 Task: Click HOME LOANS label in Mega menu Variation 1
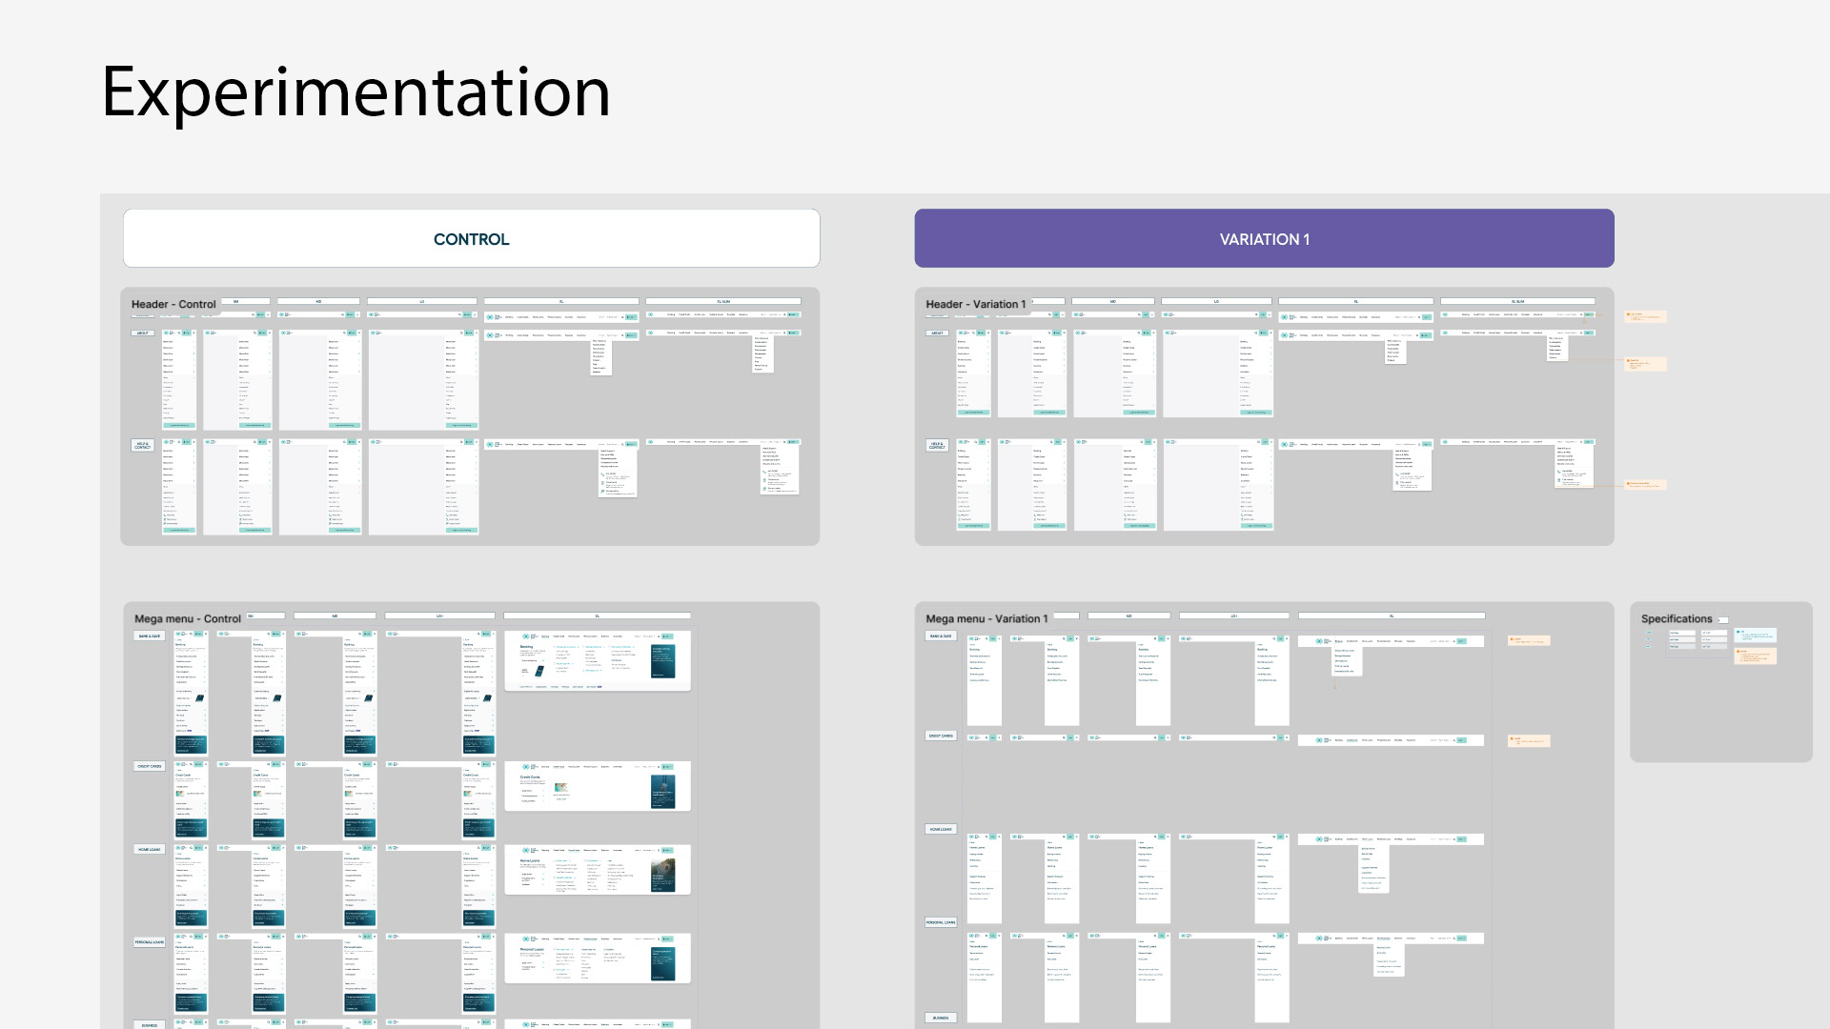click(941, 829)
